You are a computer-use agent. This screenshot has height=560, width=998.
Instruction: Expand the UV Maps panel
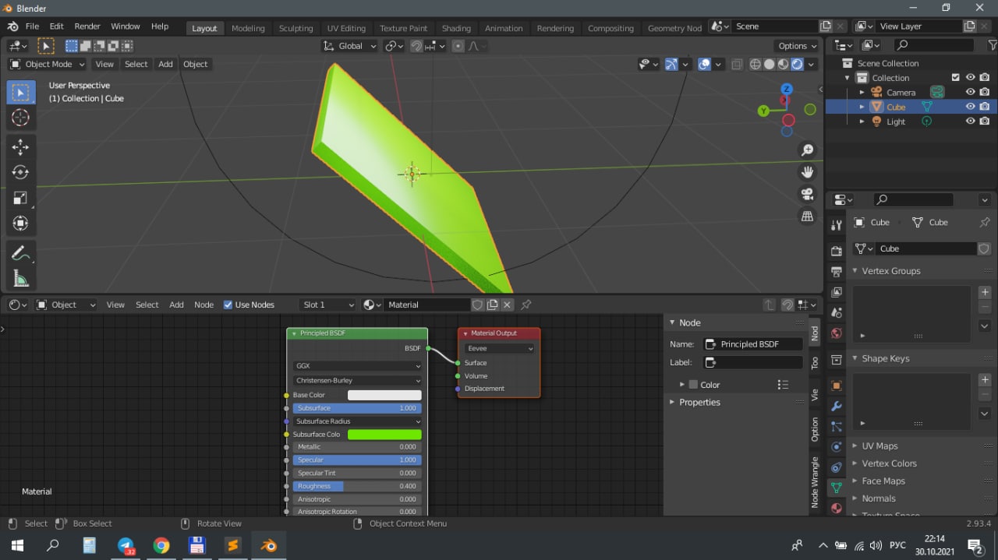[x=879, y=446]
